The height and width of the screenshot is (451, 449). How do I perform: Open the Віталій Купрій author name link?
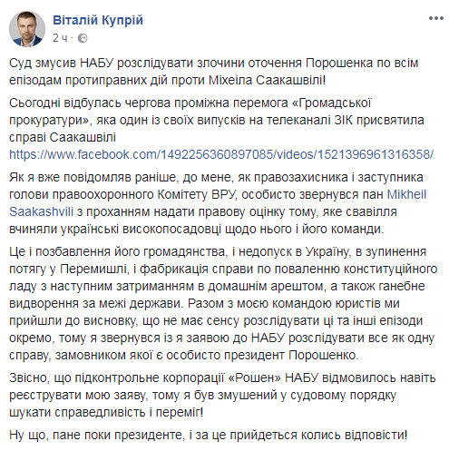click(98, 20)
